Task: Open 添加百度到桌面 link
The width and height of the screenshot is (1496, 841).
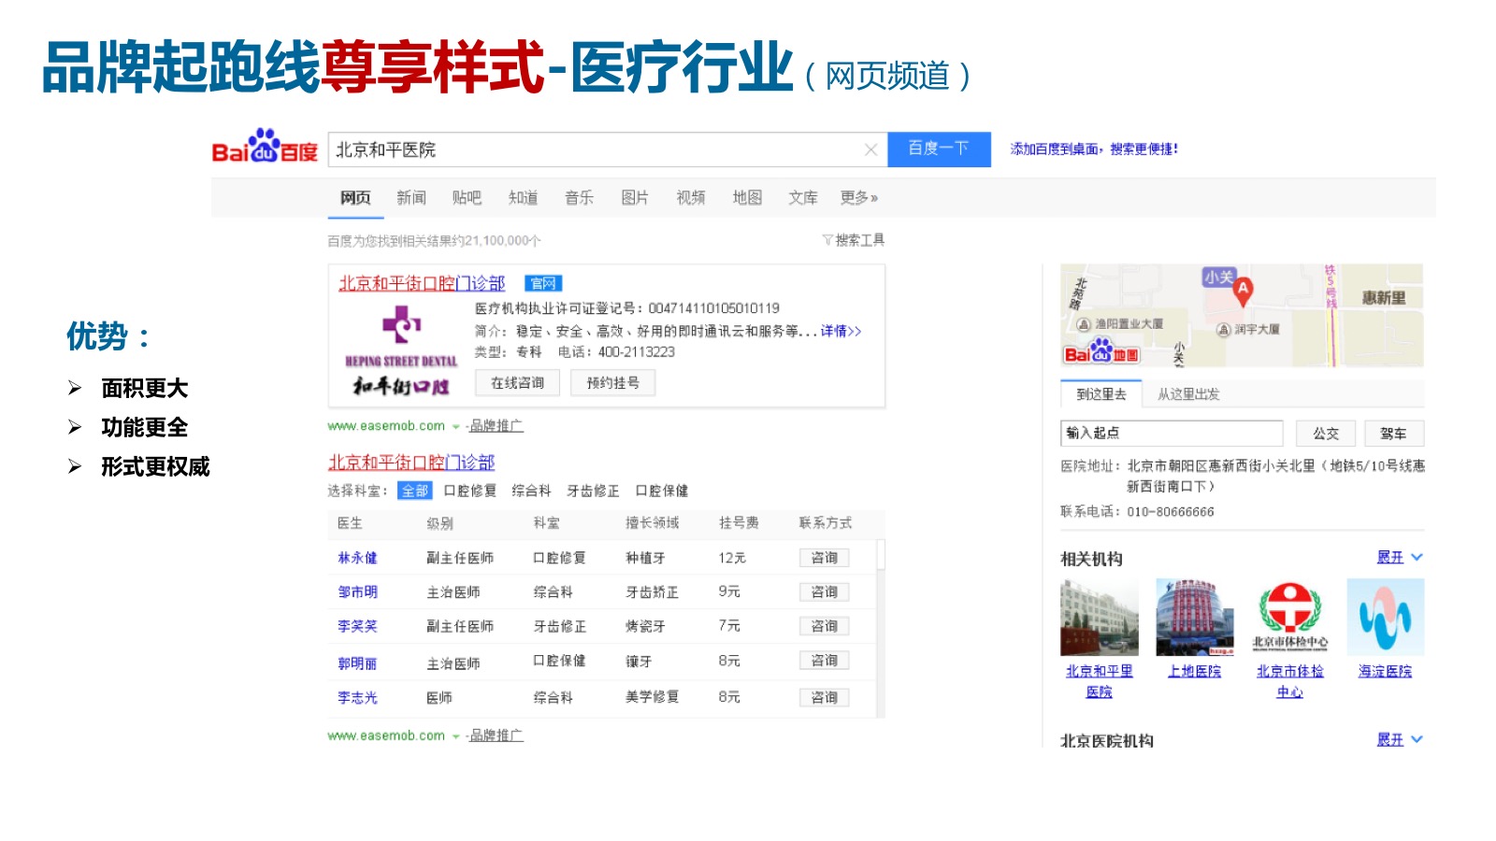Action: tap(1094, 149)
